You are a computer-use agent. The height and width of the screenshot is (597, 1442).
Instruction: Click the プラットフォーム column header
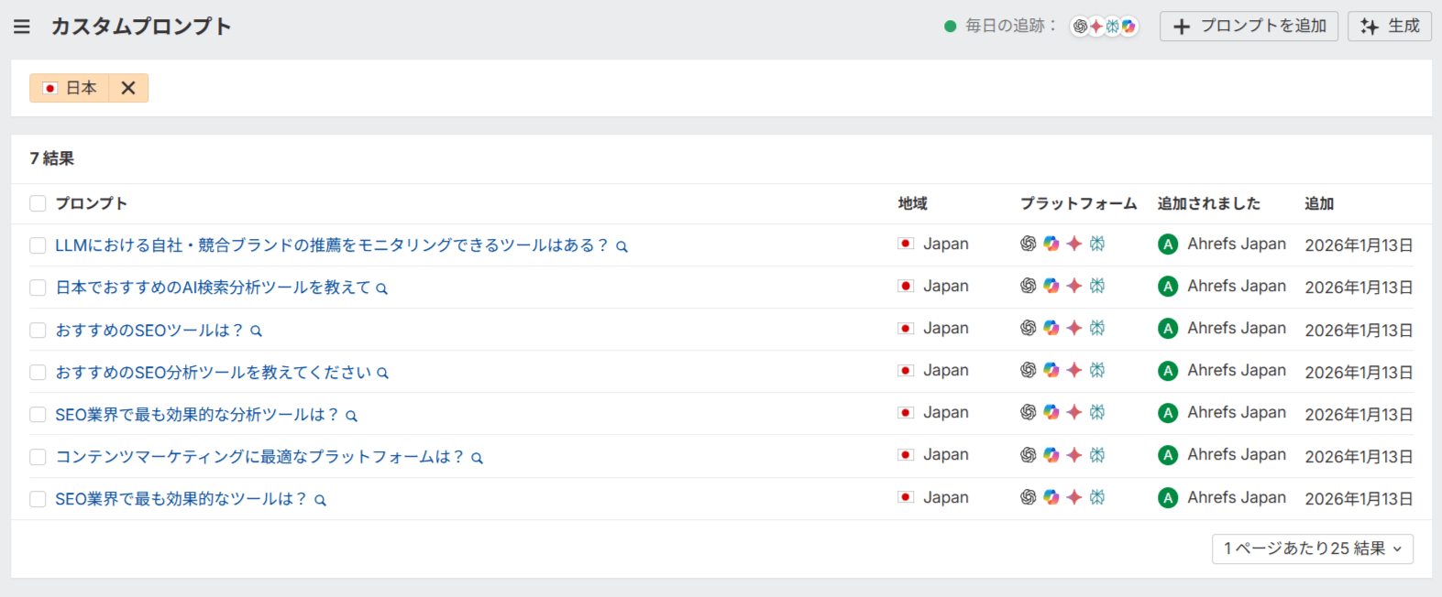coord(1078,203)
